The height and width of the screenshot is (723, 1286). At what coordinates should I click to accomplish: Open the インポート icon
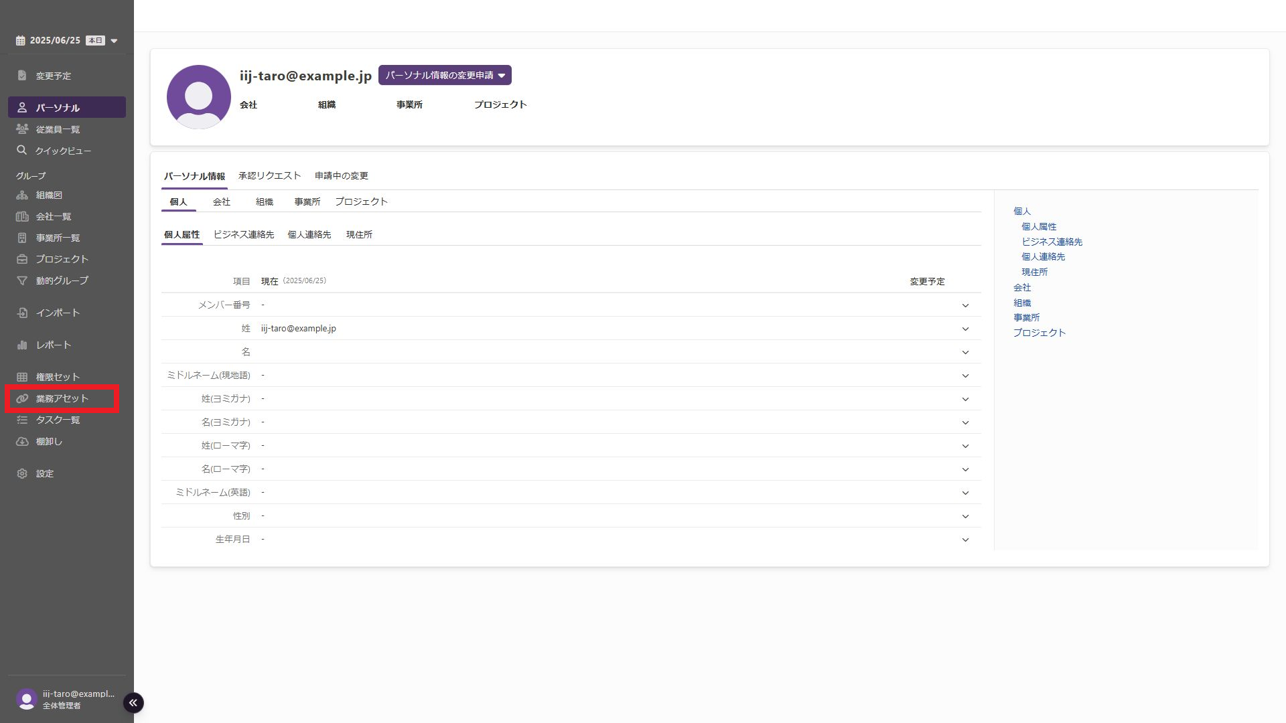coord(22,313)
